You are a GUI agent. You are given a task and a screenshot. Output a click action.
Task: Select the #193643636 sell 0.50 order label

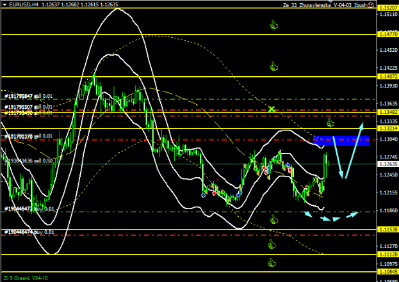28,161
